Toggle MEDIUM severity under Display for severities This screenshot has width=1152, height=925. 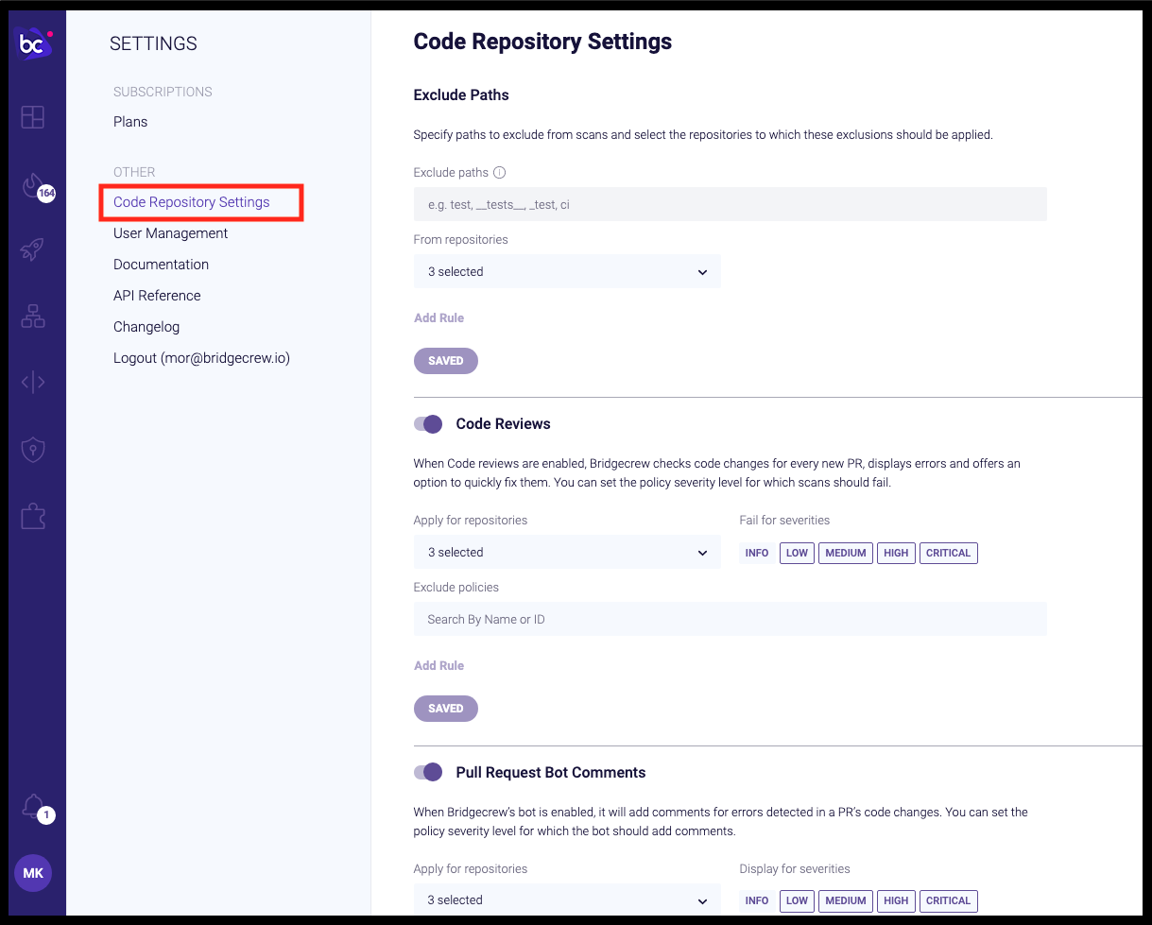[x=846, y=900]
